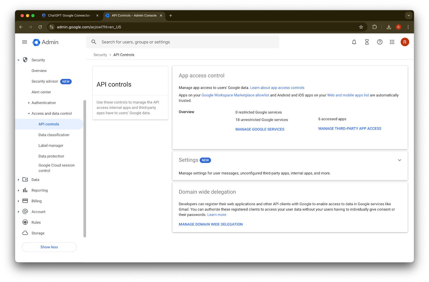
Task: Open a new browser tab
Action: [171, 16]
